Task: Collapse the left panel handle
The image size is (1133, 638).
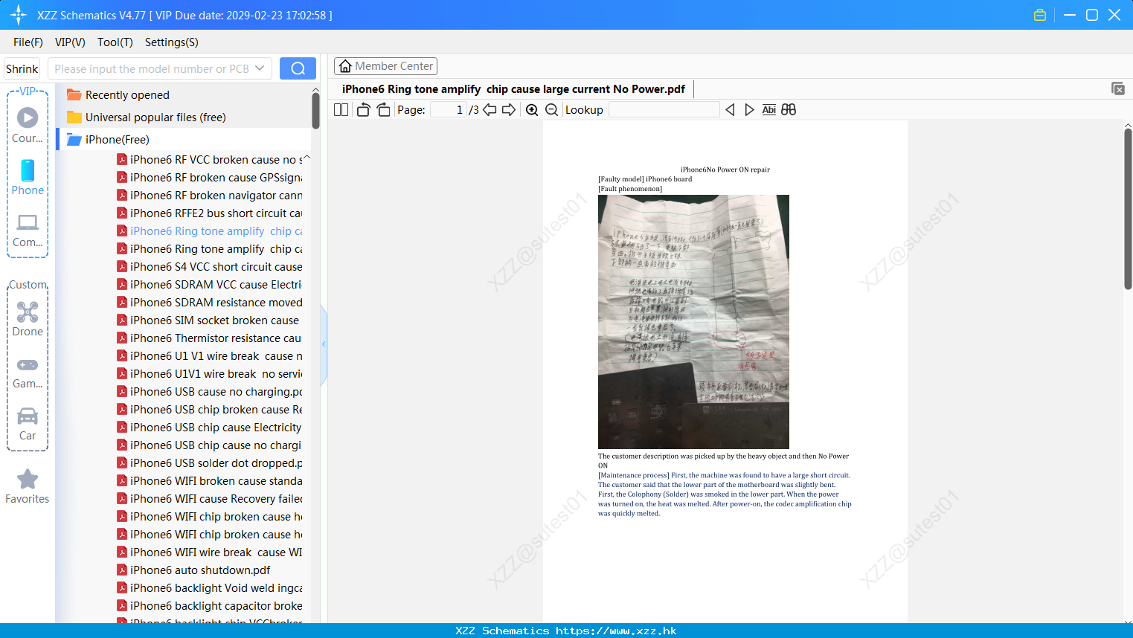Action: pyautogui.click(x=324, y=344)
